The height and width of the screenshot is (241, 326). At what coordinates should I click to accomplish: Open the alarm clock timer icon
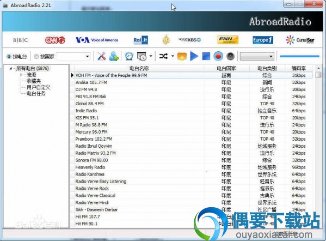pyautogui.click(x=129, y=56)
